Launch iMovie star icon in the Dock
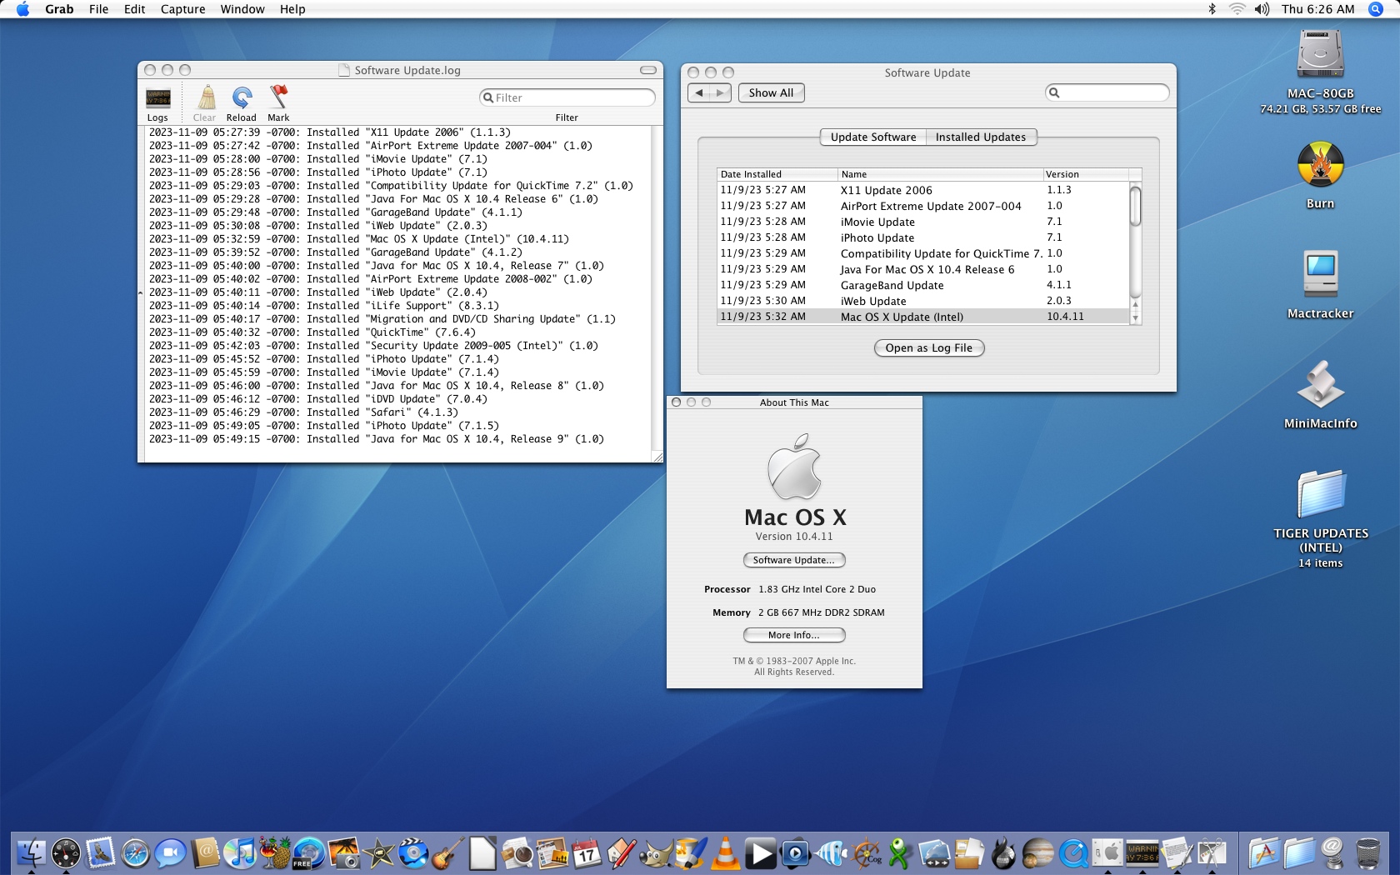Viewport: 1400px width, 875px height. (379, 852)
